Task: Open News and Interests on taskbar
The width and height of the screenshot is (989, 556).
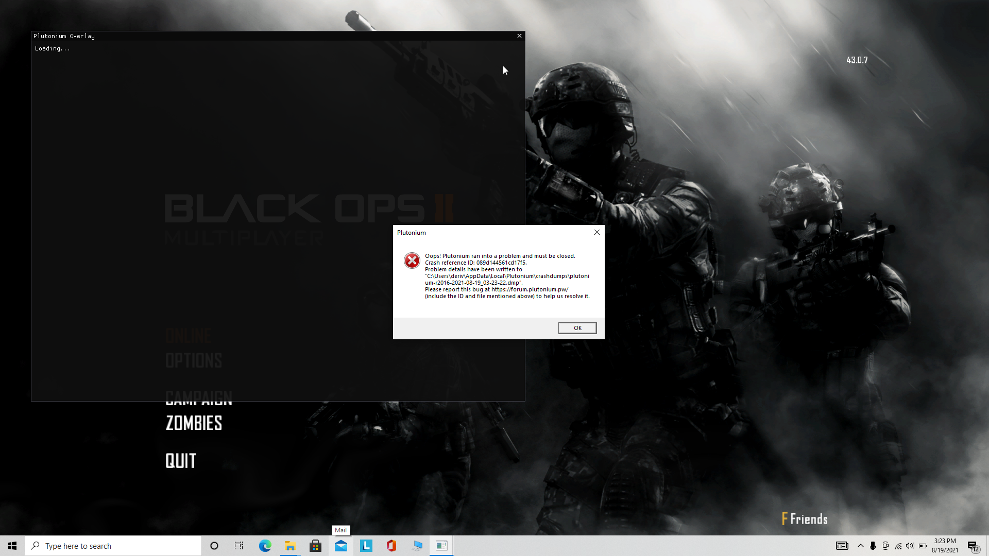Action: (x=842, y=546)
